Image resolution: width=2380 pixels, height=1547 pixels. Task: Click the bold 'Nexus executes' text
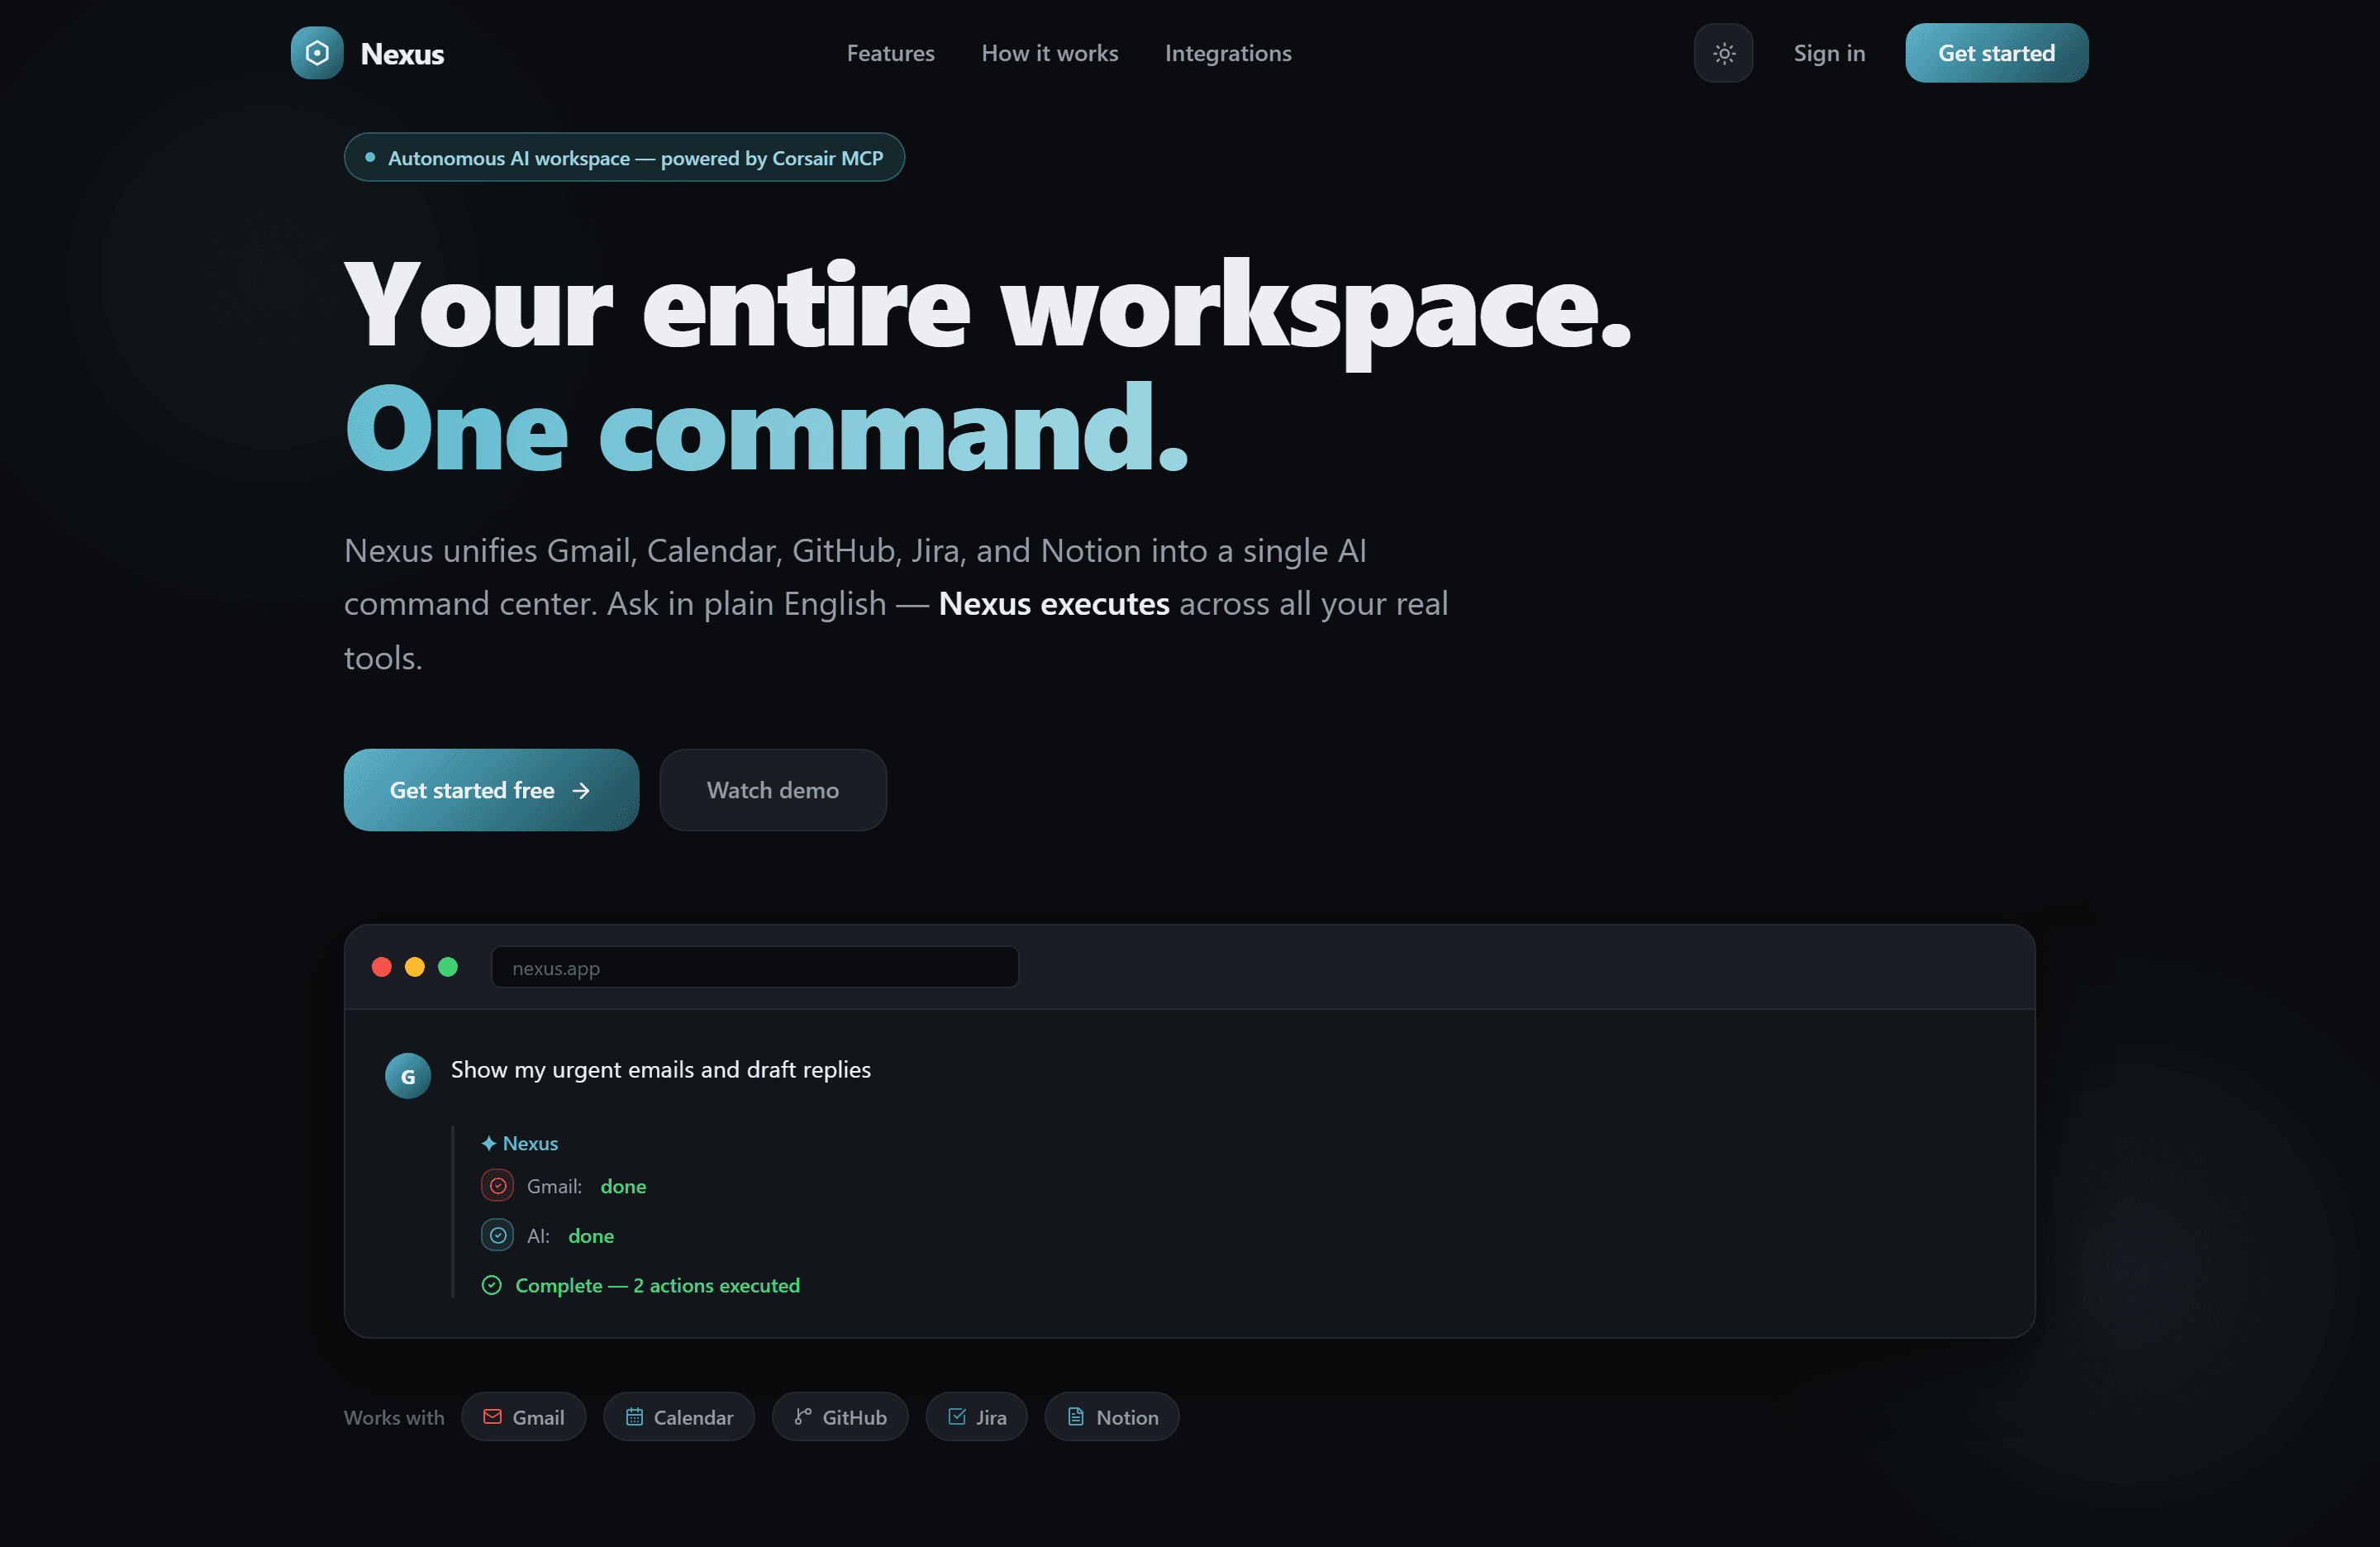1054,604
